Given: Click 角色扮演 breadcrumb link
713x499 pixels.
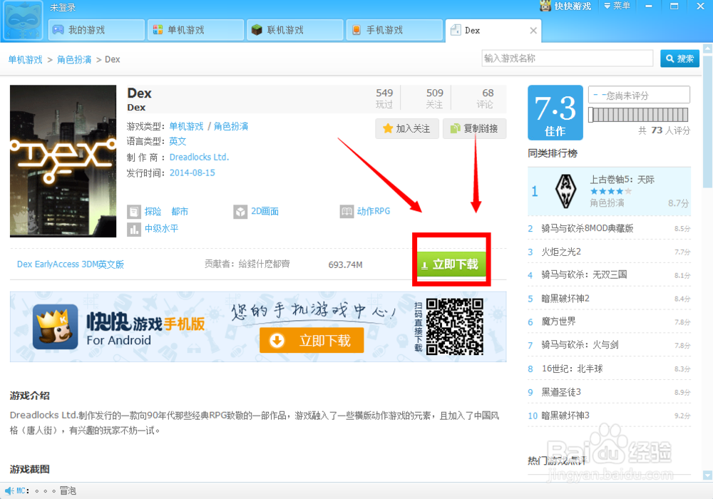Looking at the screenshot, I should [74, 60].
